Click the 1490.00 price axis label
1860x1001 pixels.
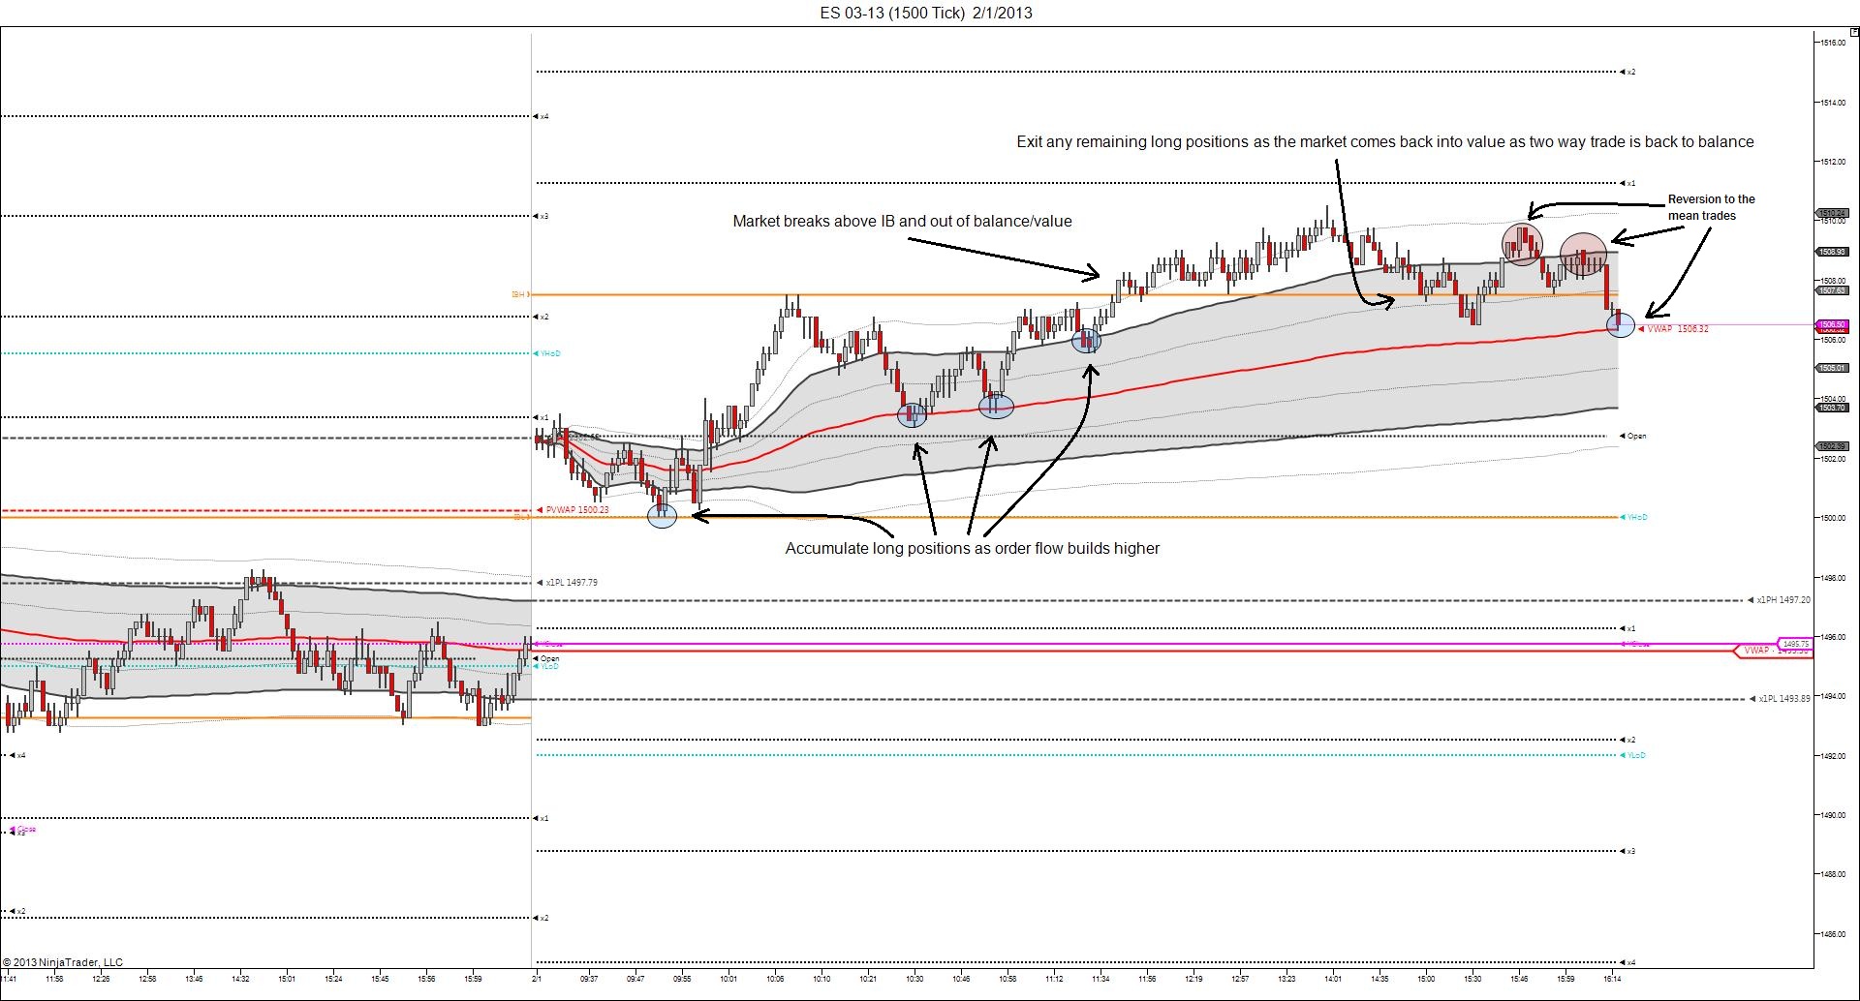[x=1833, y=815]
